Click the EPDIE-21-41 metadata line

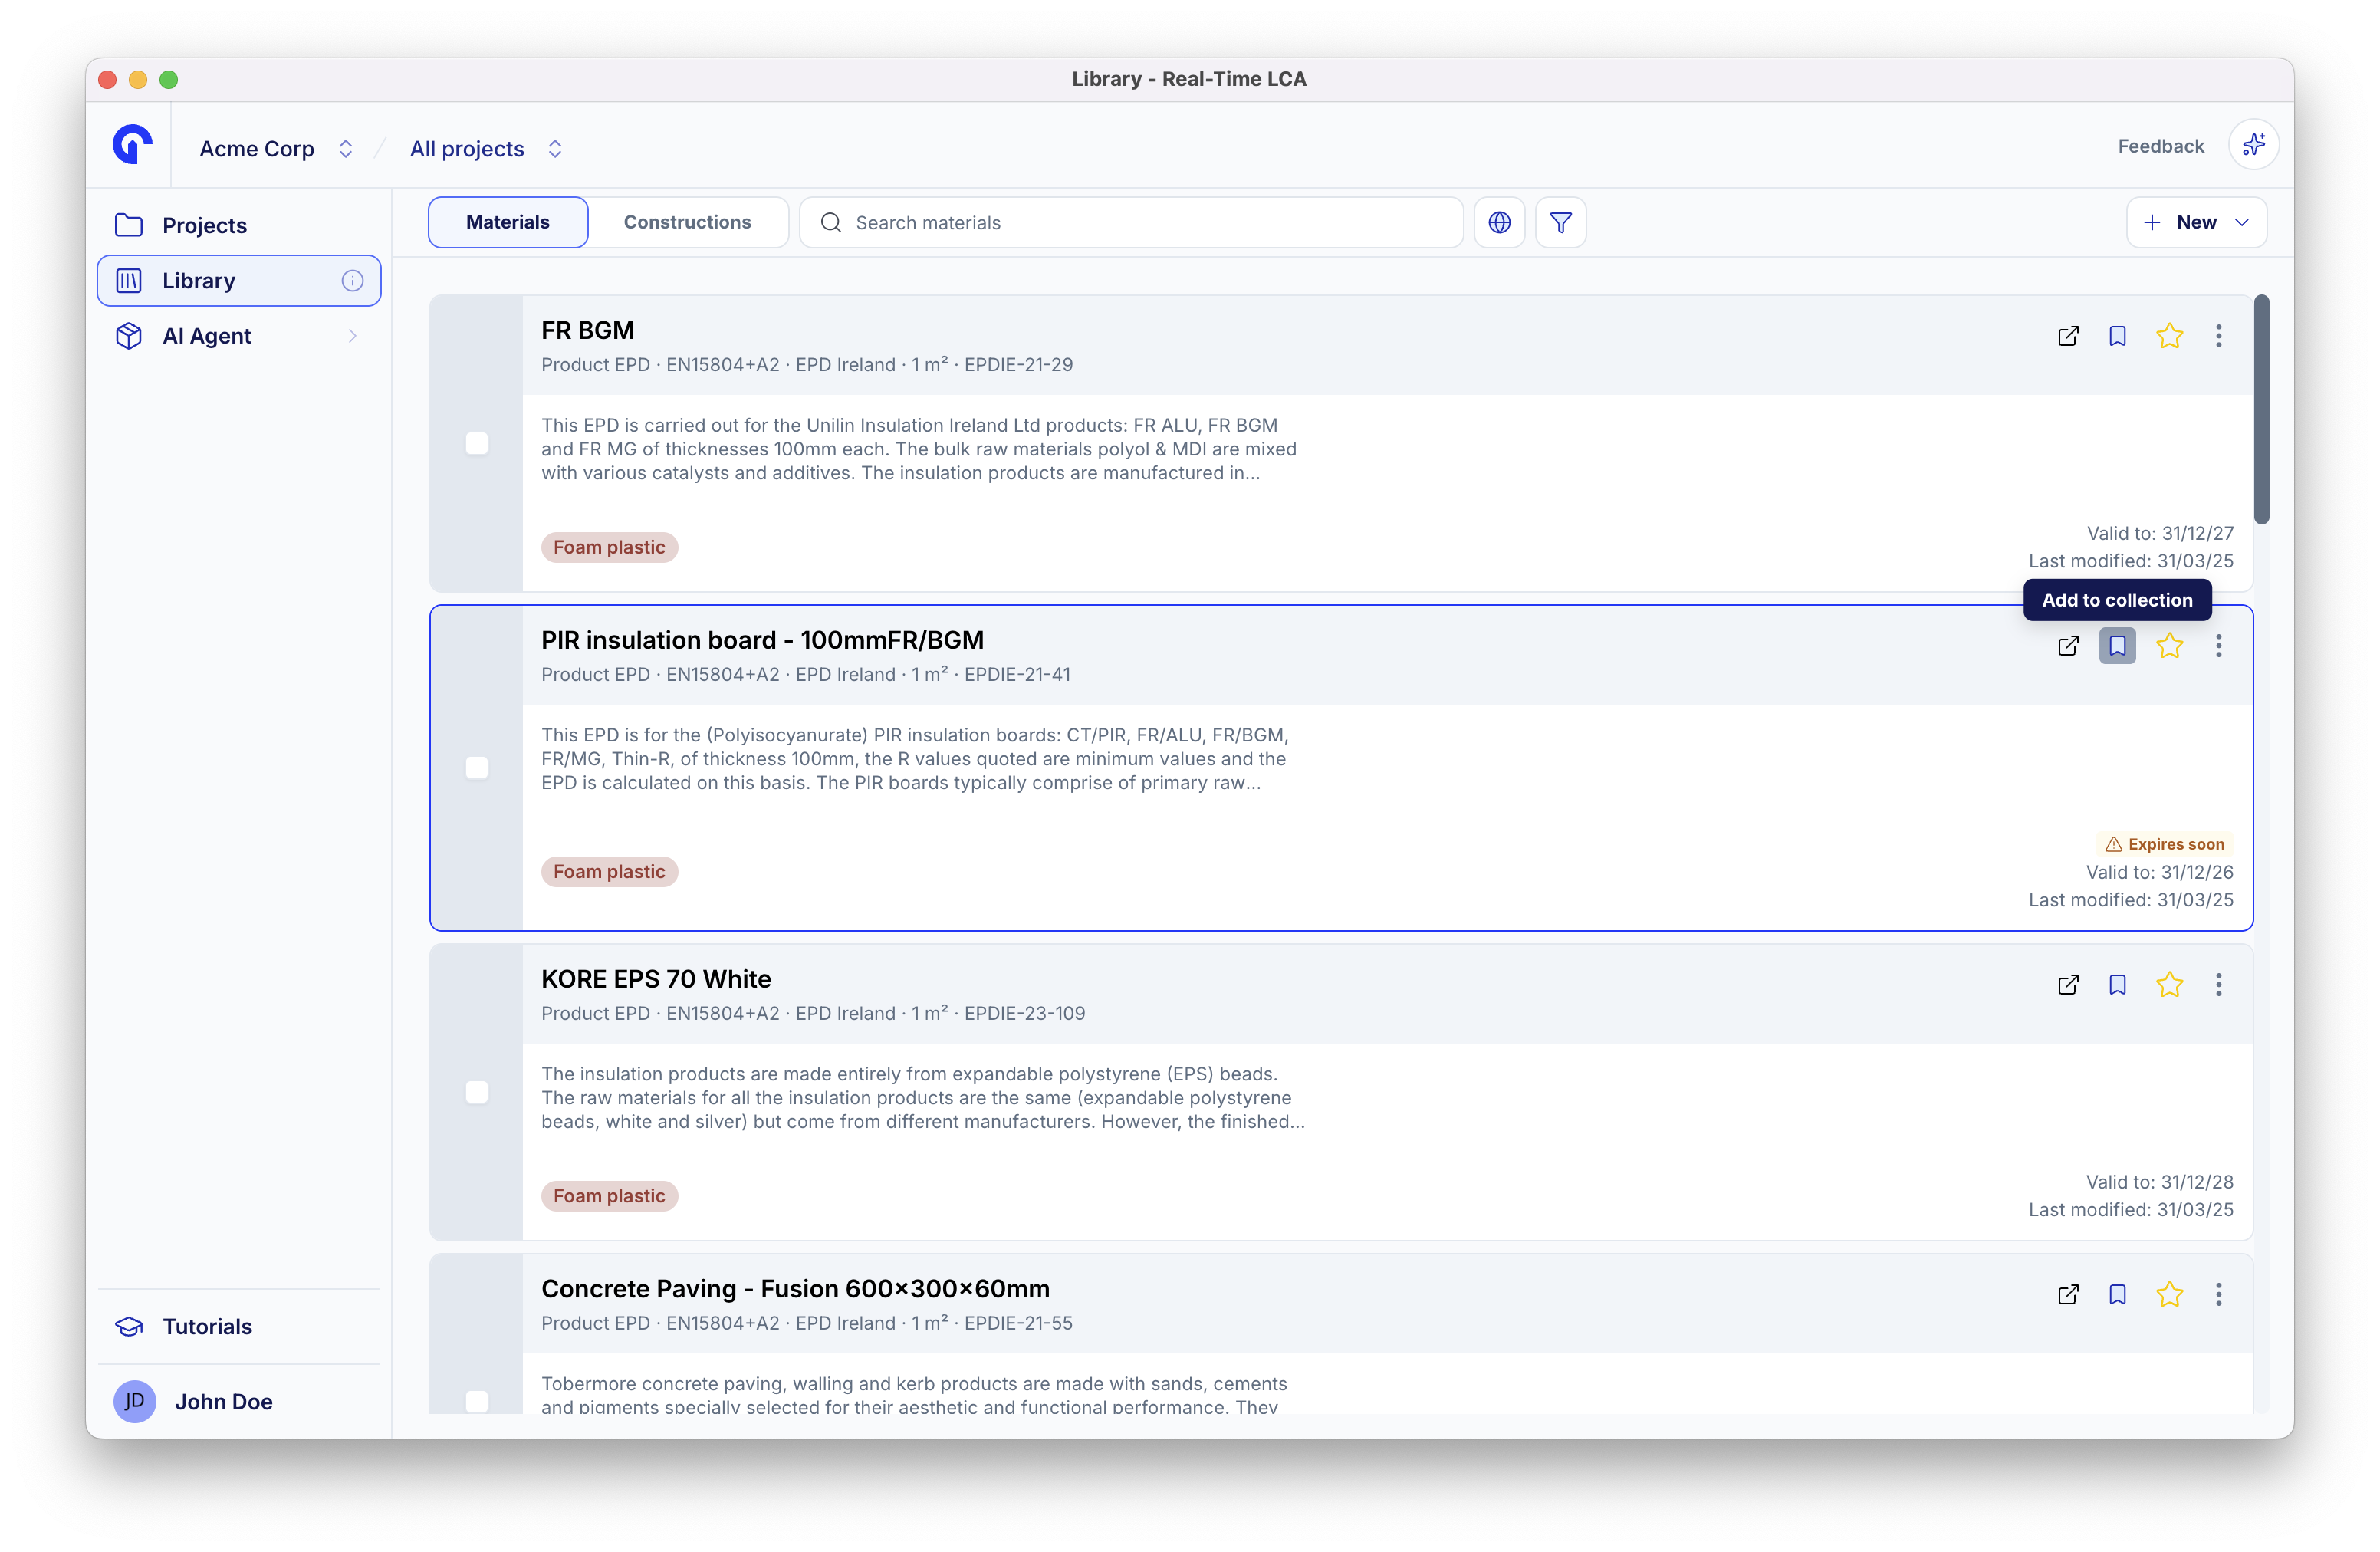point(805,674)
